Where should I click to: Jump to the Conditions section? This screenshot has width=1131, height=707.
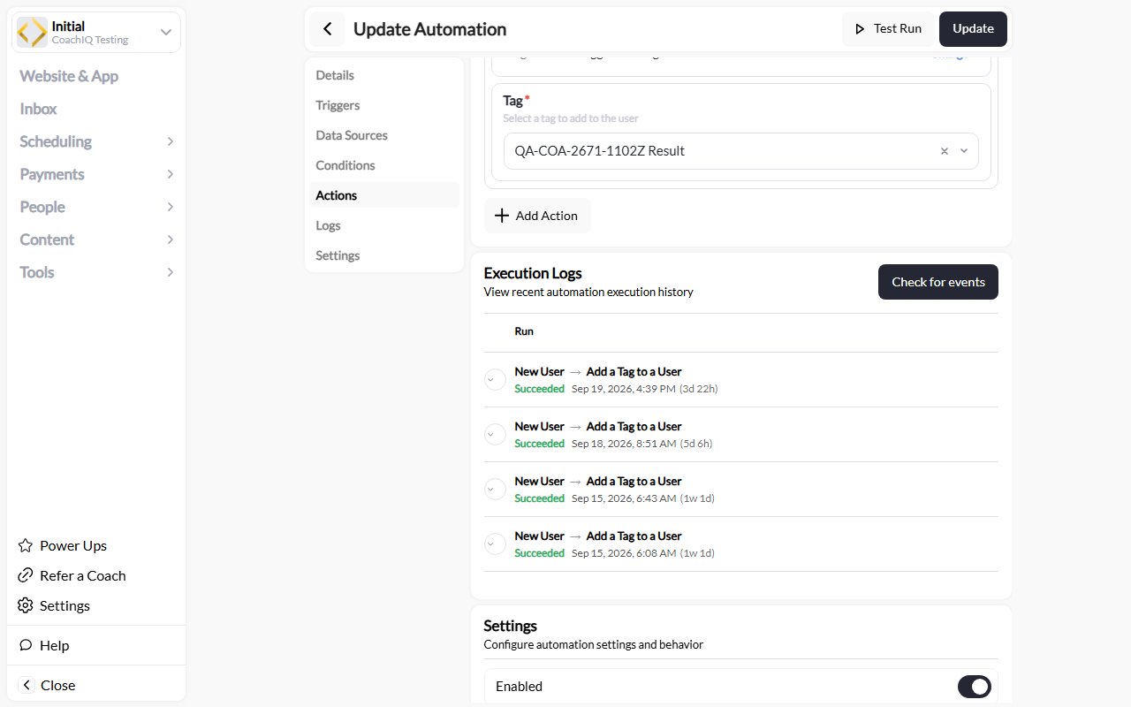pyautogui.click(x=383, y=165)
